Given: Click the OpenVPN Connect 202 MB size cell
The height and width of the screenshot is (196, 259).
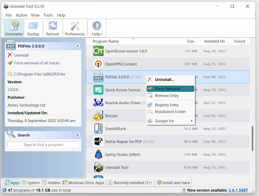Looking at the screenshot, I should click(x=191, y=64).
